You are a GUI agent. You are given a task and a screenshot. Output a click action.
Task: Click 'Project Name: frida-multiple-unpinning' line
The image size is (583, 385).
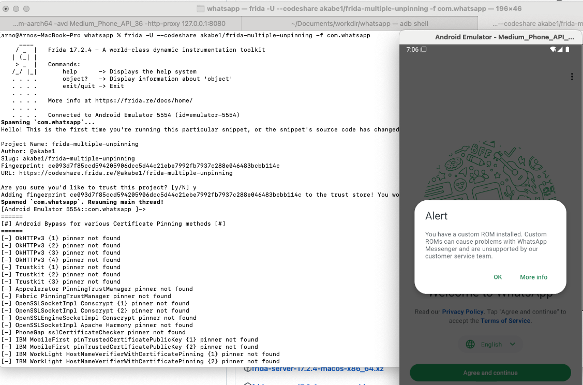[70, 144]
